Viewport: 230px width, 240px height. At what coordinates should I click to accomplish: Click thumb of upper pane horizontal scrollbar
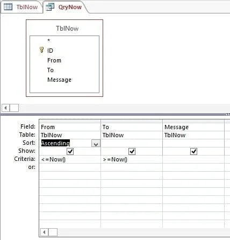[14, 108]
